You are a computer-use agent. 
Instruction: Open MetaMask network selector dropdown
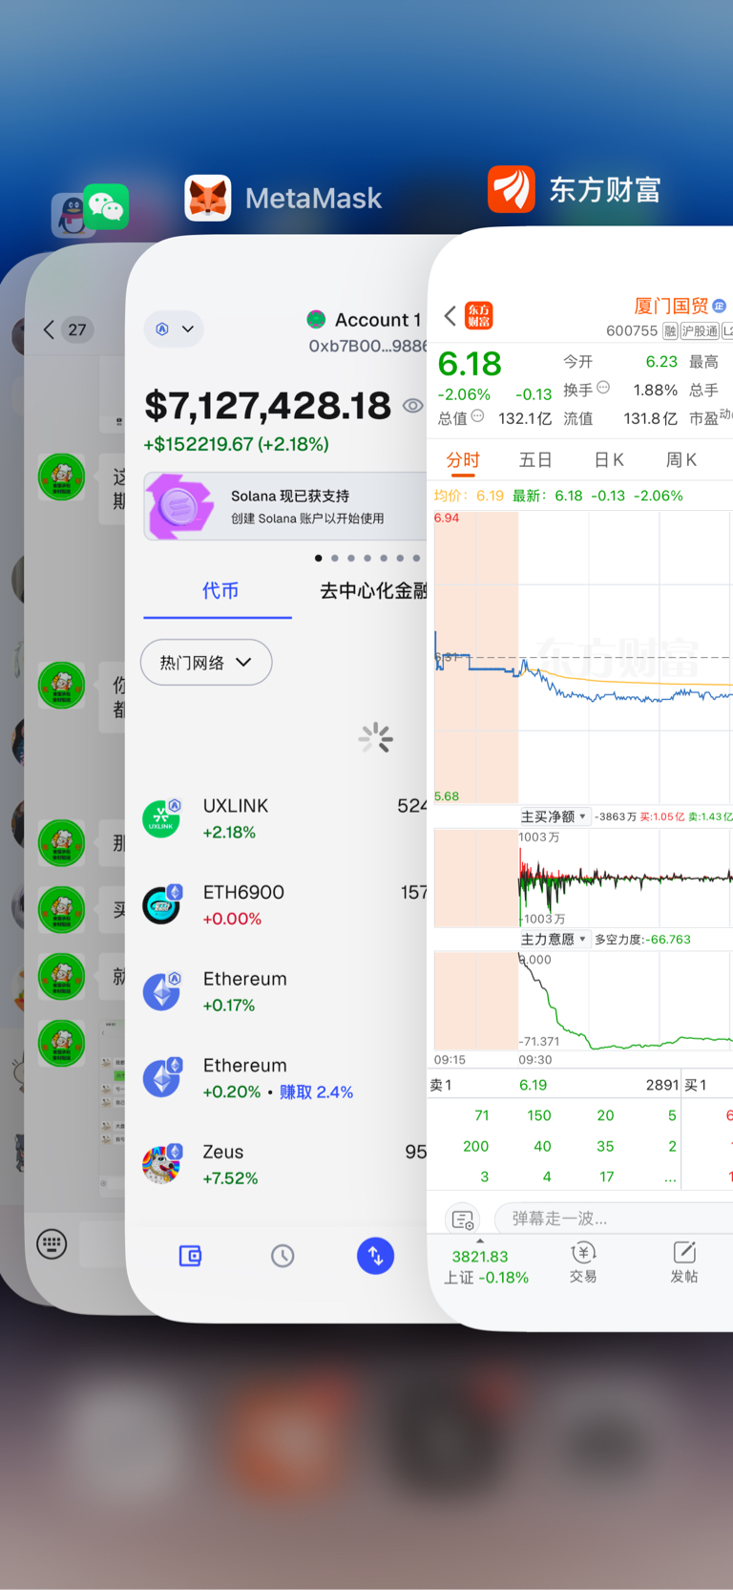click(x=174, y=329)
